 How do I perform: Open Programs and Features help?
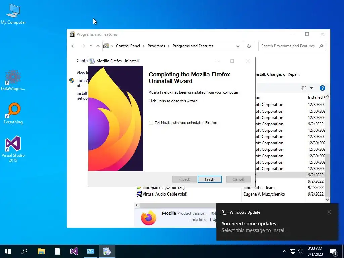click(322, 88)
